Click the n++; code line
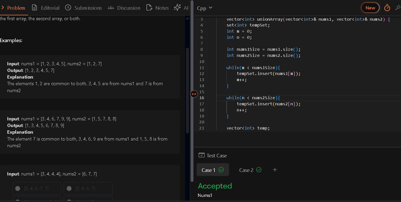Screen dimensions: 401x202 [x=242, y=110]
